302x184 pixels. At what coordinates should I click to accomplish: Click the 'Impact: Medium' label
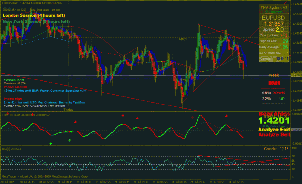coord(15,87)
